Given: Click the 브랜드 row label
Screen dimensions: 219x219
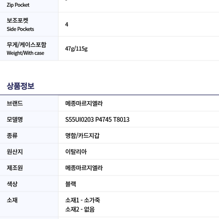Looking at the screenshot, I should [x=15, y=104].
